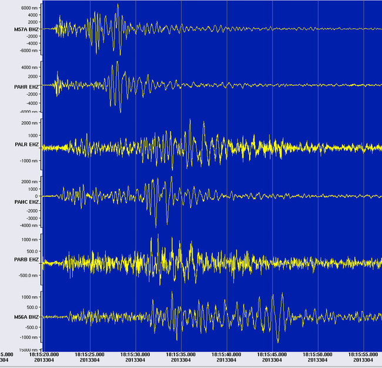
Task: Click the 18:15:35.000 time axis label
Action: click(x=181, y=354)
